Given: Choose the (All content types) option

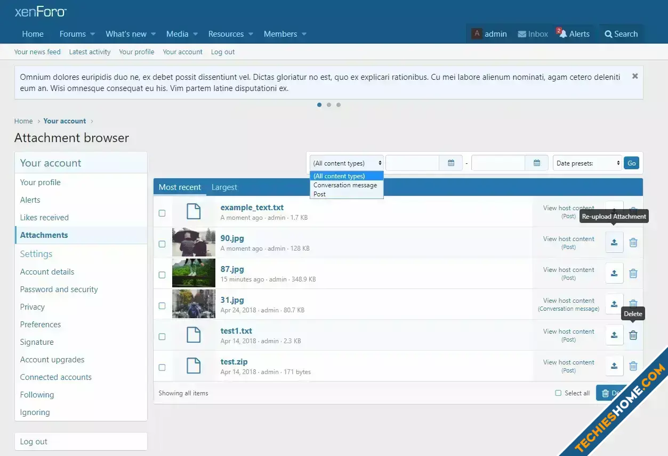Looking at the screenshot, I should pos(347,176).
